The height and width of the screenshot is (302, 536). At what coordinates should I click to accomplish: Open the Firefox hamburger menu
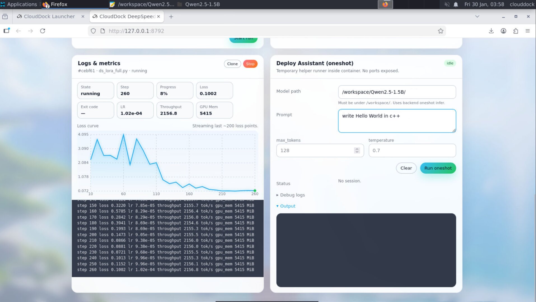click(x=528, y=31)
